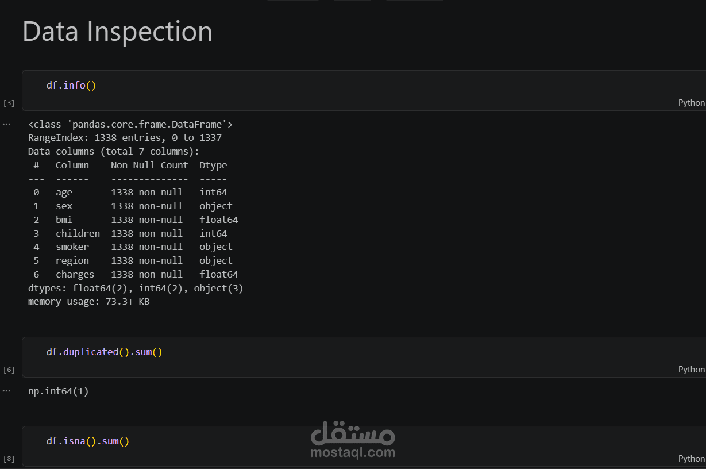Click the 'duplicated' method name in the code
This screenshot has width=706, height=469.
[91, 352]
